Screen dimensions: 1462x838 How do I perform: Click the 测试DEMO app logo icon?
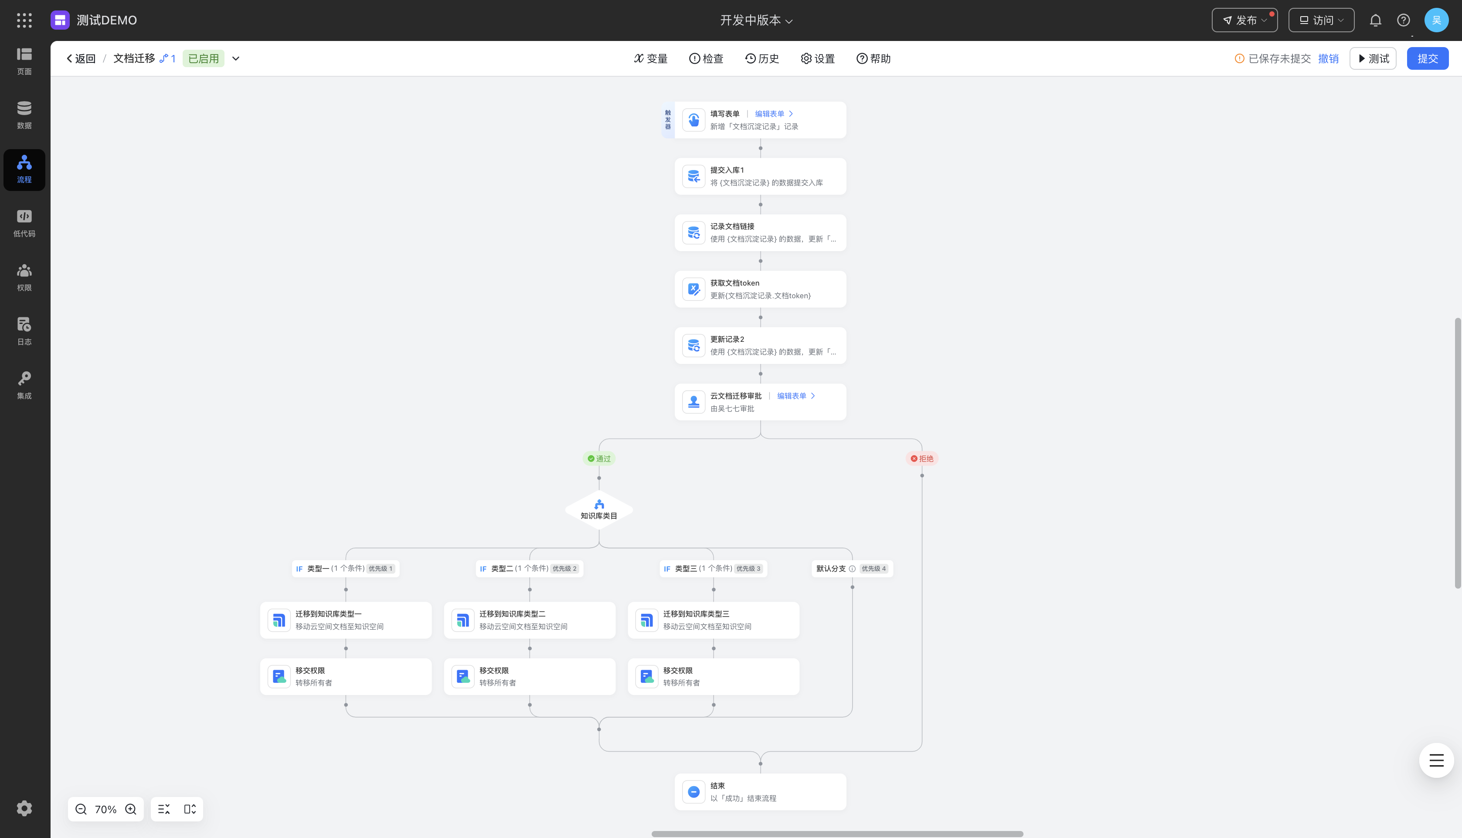click(x=60, y=20)
